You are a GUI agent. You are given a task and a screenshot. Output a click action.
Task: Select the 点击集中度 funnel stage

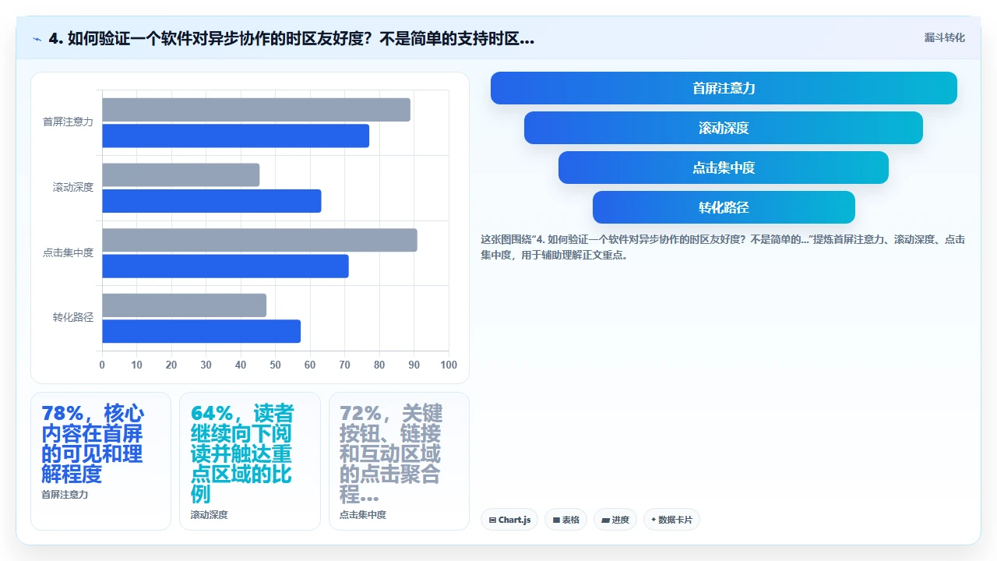(x=724, y=168)
